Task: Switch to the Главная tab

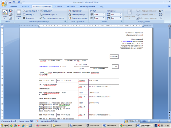Action: click(x=14, y=6)
